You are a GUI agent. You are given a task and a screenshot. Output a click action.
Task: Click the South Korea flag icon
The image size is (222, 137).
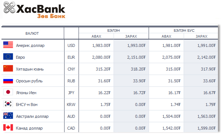(8, 104)
